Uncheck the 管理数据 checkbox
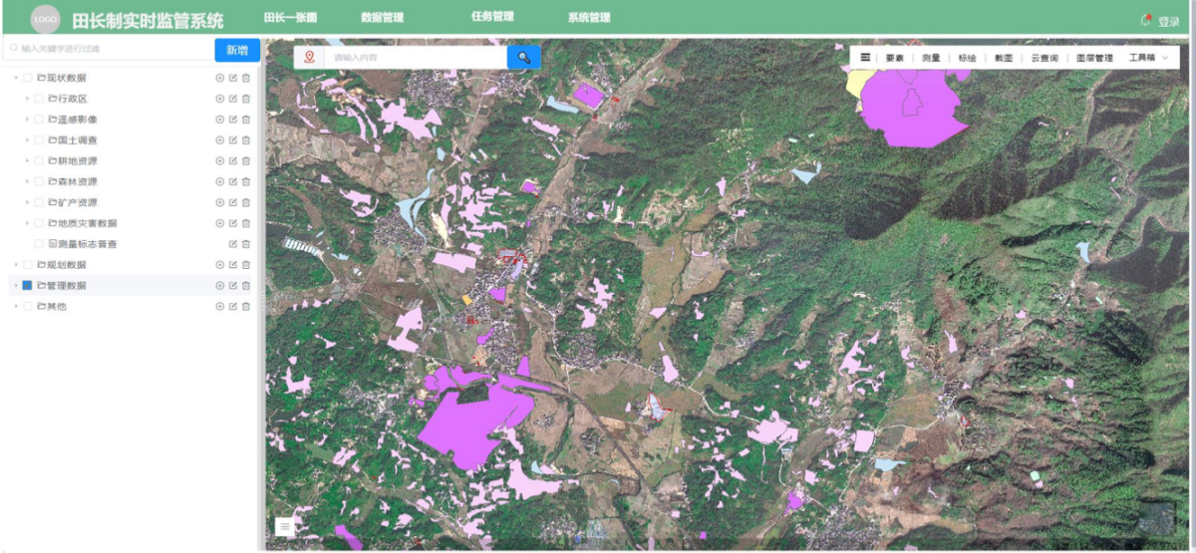Image resolution: width=1196 pixels, height=553 pixels. pos(27,286)
